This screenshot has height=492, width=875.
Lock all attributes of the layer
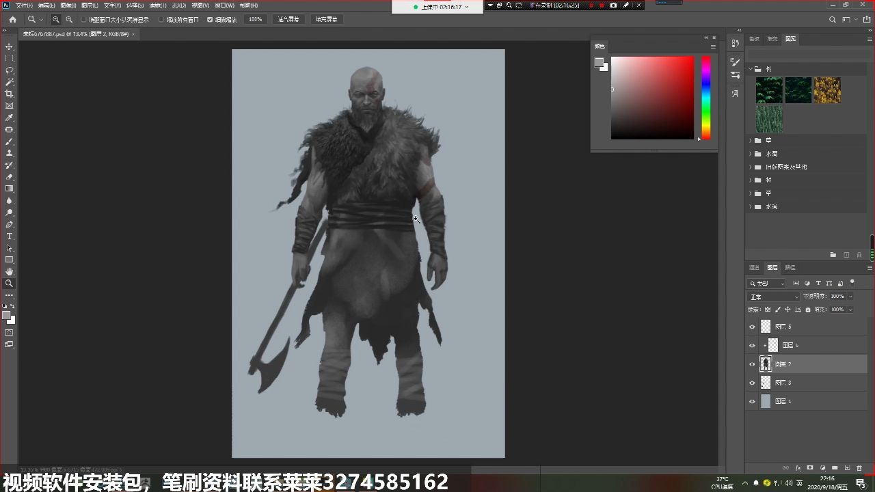pos(808,310)
